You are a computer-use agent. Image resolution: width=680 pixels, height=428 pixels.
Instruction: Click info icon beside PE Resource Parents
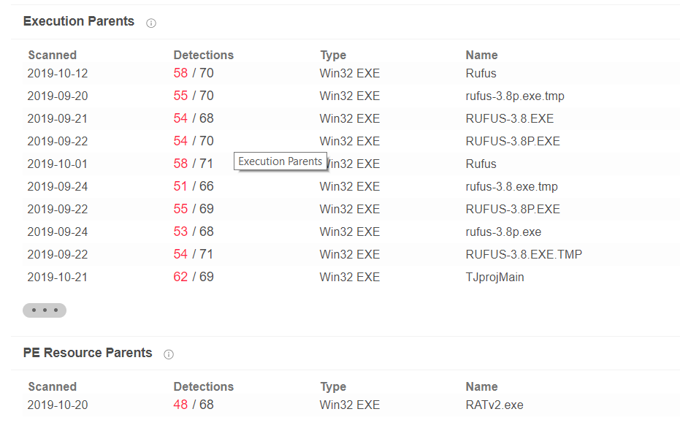169,354
